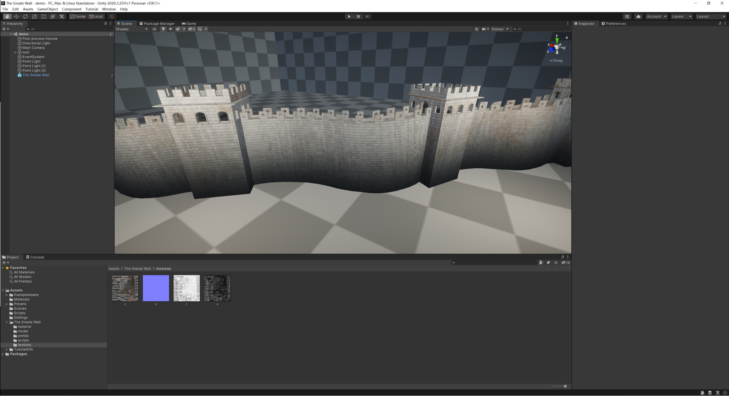The width and height of the screenshot is (729, 396).
Task: Select the Transform tool
Action: (x=53, y=17)
